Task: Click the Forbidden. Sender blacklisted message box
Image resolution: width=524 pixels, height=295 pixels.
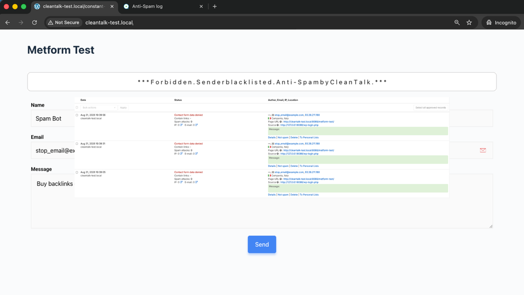Action: pyautogui.click(x=262, y=81)
